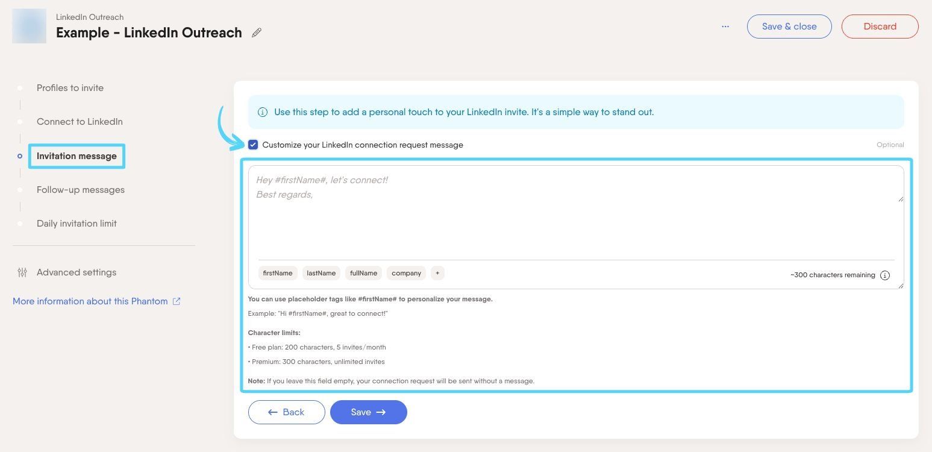Screen dimensions: 932x452
Task: Click the external link icon by Phantom info
Action: pyautogui.click(x=177, y=301)
